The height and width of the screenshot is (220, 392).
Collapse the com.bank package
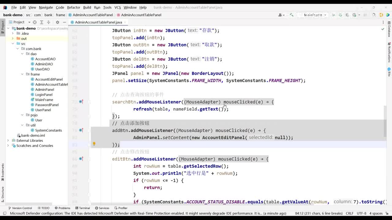[x=18, y=49]
